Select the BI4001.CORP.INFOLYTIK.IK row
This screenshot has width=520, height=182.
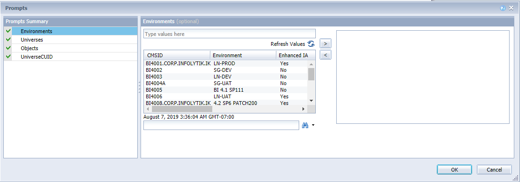pyautogui.click(x=226, y=63)
